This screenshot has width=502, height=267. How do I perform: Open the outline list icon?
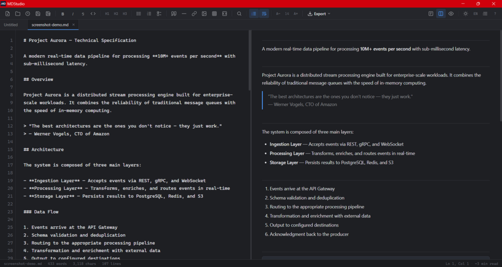486,14
